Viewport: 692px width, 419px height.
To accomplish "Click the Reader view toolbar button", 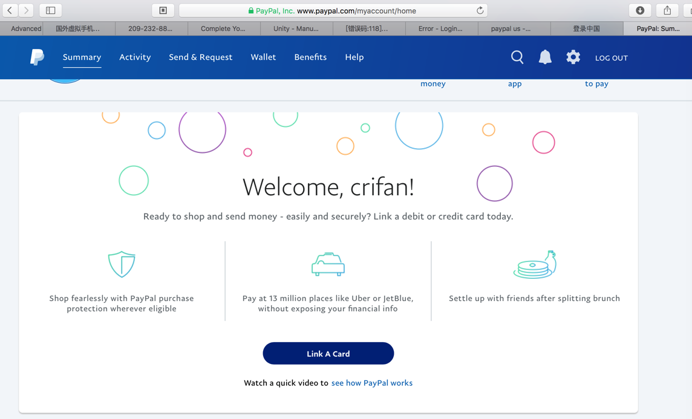I will pos(163,10).
